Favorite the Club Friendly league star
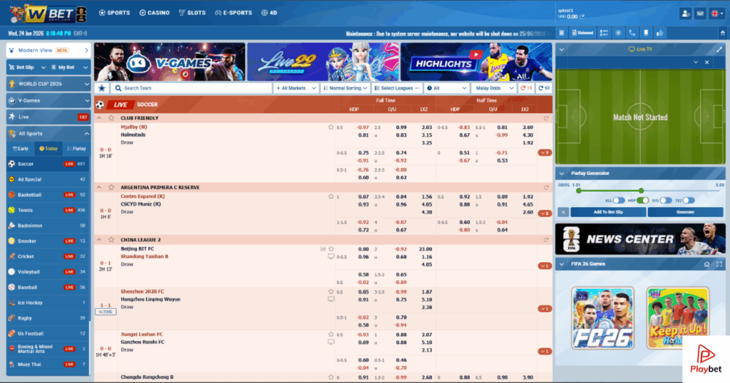Viewport: 730px width, 383px height. [111, 118]
